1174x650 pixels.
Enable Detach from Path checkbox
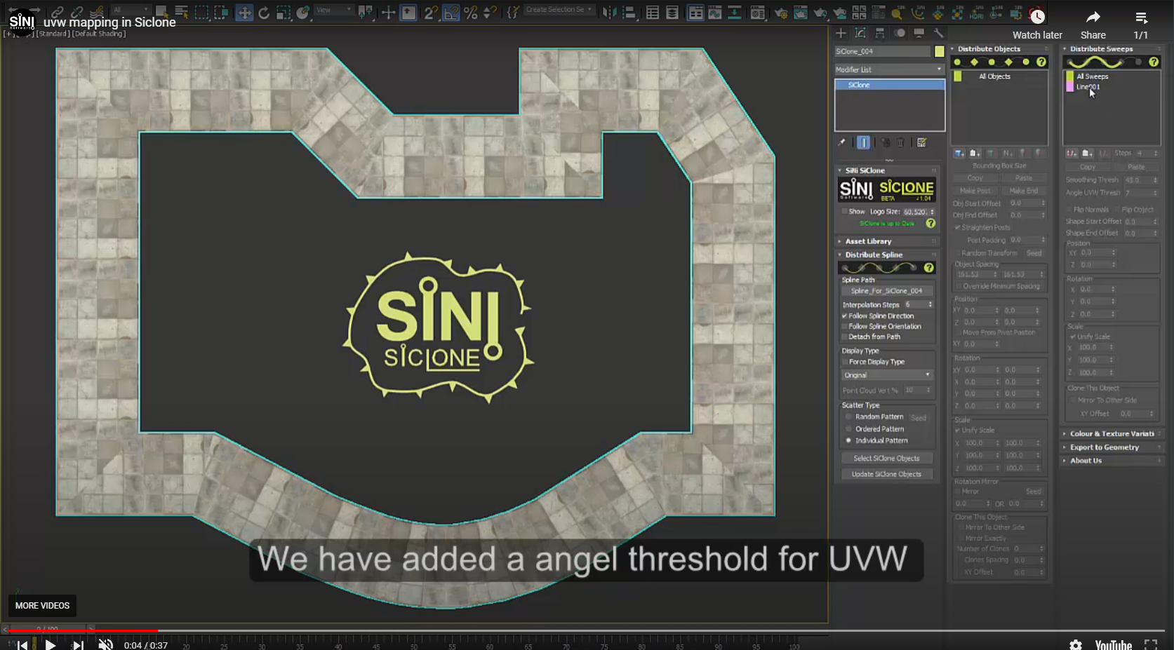pyautogui.click(x=845, y=337)
